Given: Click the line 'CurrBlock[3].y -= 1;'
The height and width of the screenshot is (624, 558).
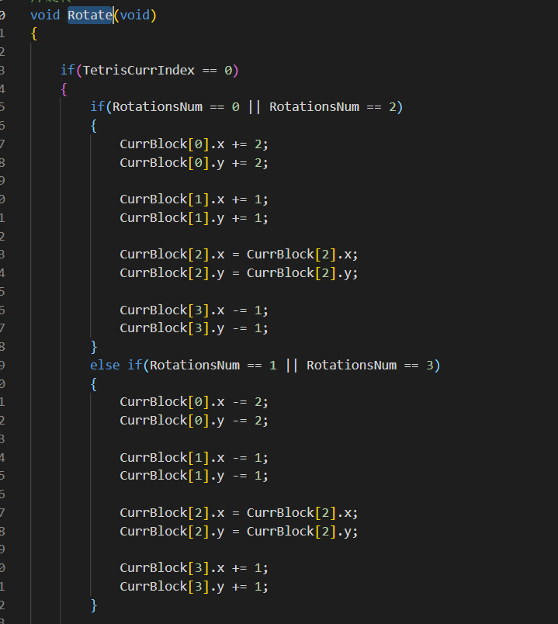Looking at the screenshot, I should 194,328.
